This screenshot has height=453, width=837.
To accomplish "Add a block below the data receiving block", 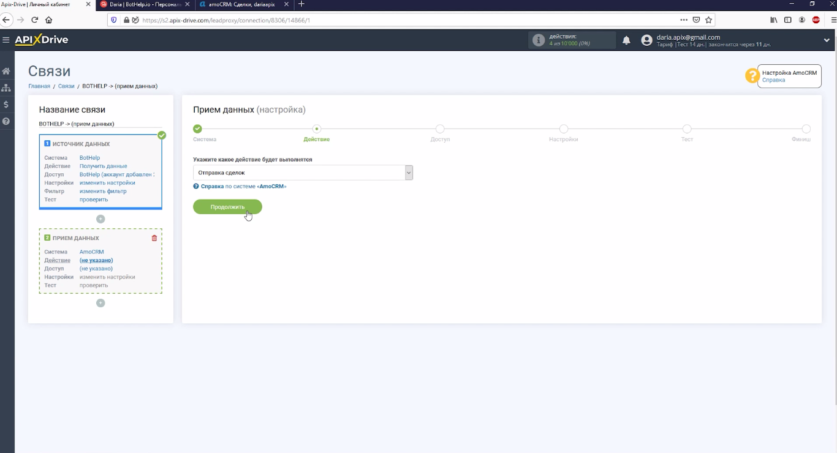I will 100,303.
